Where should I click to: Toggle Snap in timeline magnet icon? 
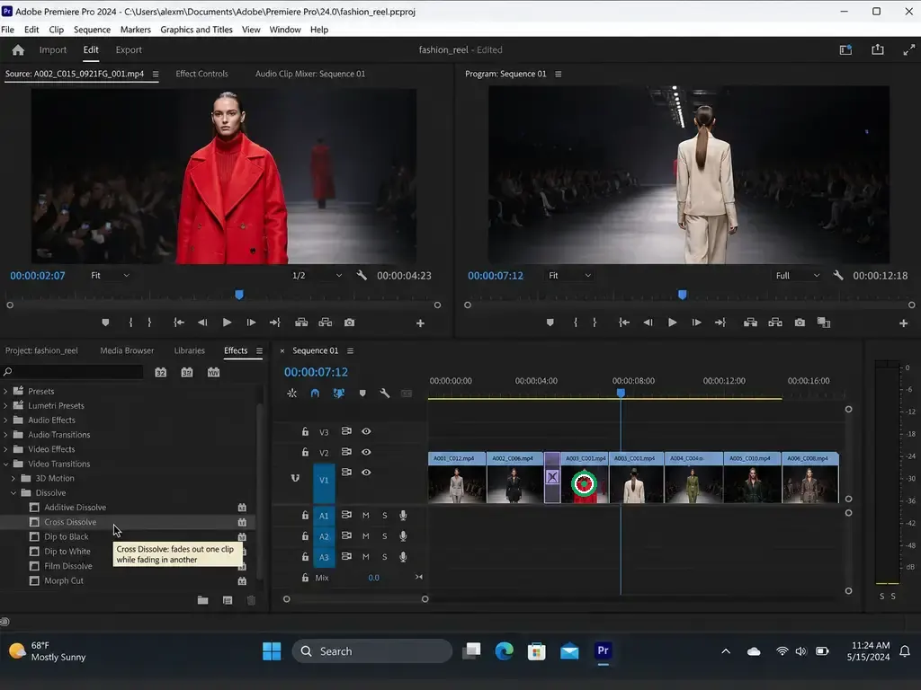point(315,394)
